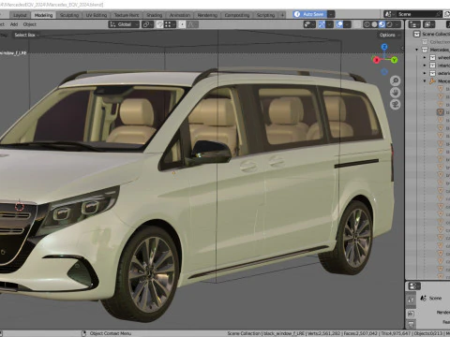Image resolution: width=450 pixels, height=337 pixels.
Task: Open the viewport Options dropdown
Action: (x=389, y=35)
